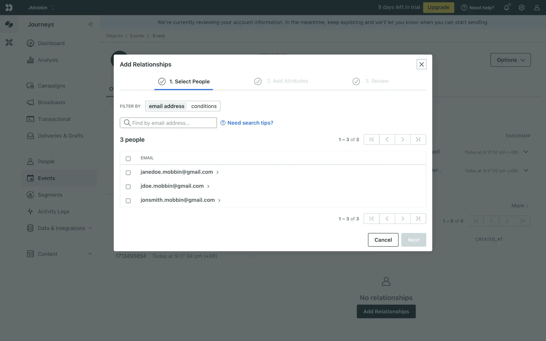Tick the select-all checkbox beside EMAIL header

pos(128,159)
